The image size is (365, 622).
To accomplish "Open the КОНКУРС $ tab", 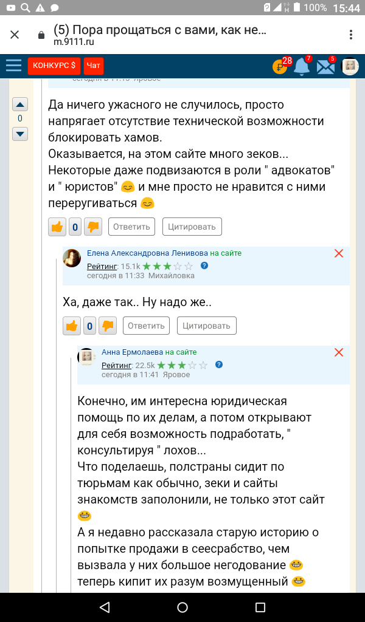I will [x=54, y=65].
